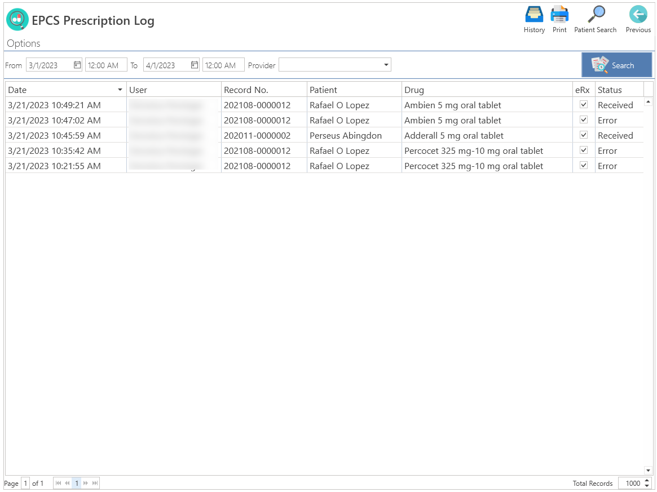Sort by eRx column header
This screenshot has width=657, height=492.
(x=584, y=90)
